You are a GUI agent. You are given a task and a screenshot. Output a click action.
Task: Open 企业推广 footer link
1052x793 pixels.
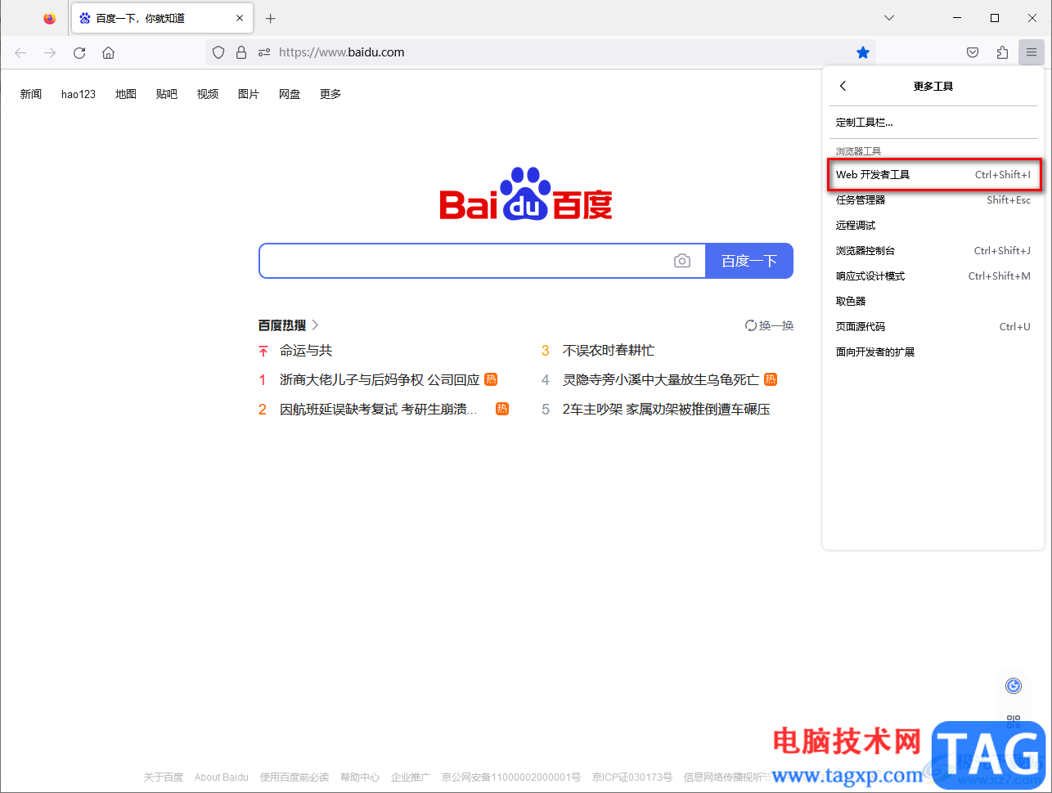tap(411, 777)
